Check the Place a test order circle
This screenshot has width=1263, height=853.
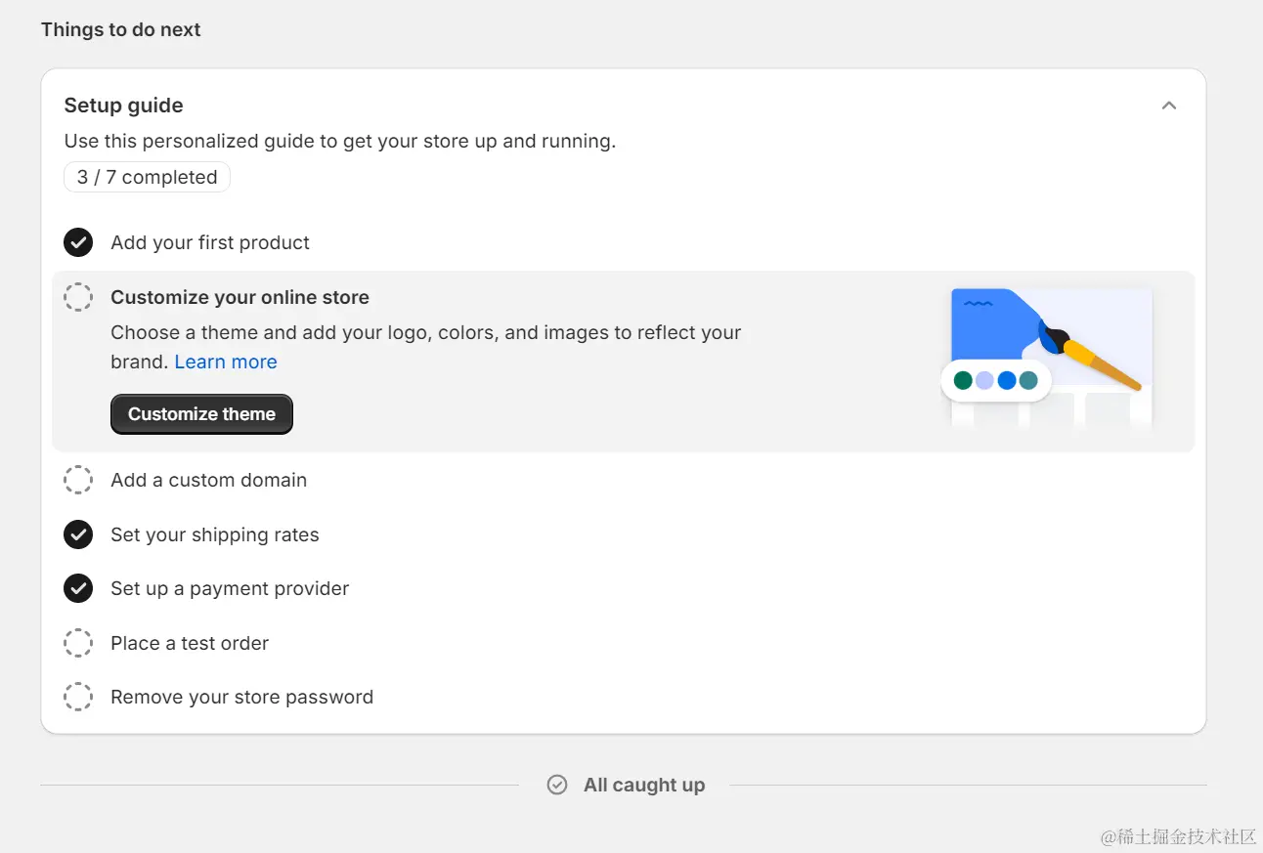(x=78, y=643)
